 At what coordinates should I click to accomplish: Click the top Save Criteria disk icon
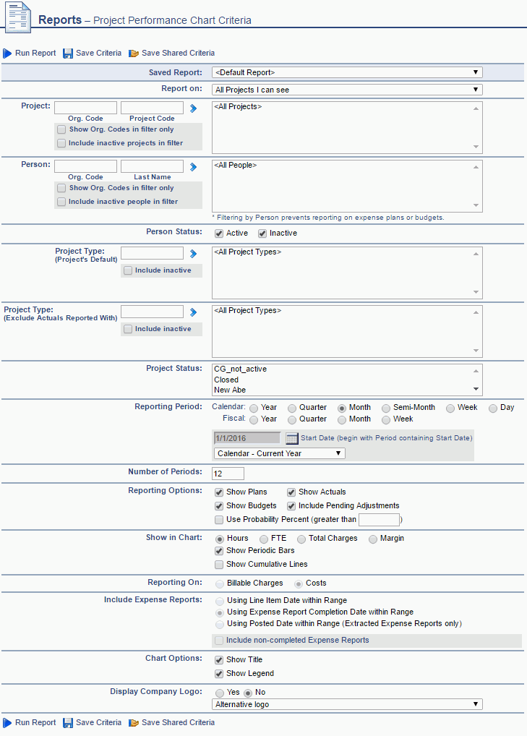68,54
